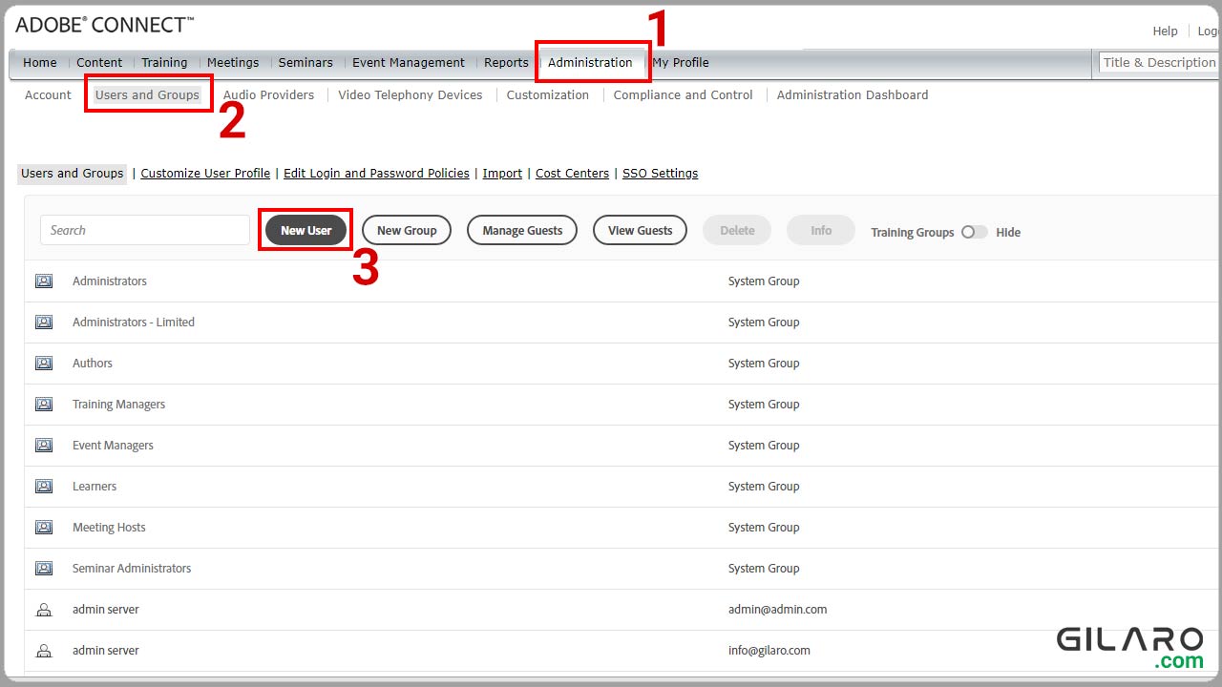Open Audio Providers section
The height and width of the screenshot is (687, 1222).
268,95
